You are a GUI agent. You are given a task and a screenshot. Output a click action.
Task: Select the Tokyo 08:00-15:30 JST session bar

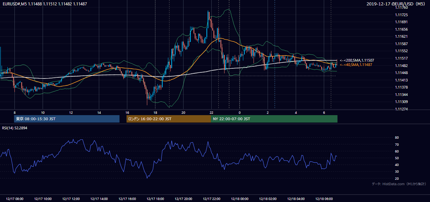click(x=67, y=119)
